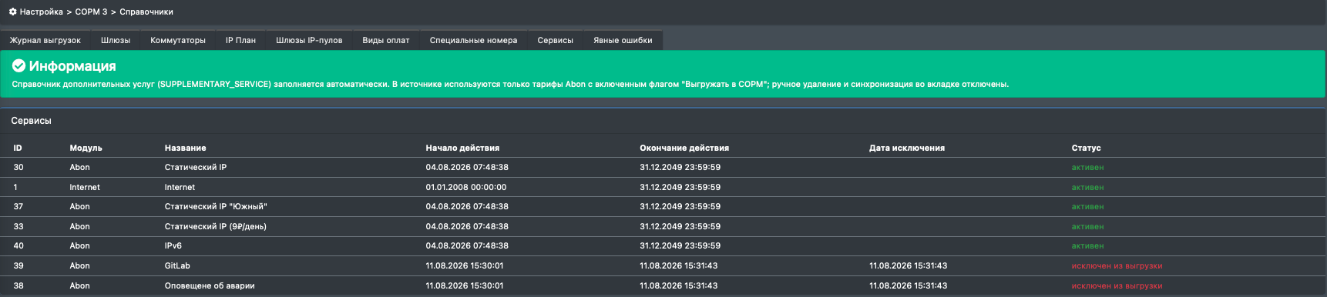Switch to Специальные номера tab

pos(474,40)
